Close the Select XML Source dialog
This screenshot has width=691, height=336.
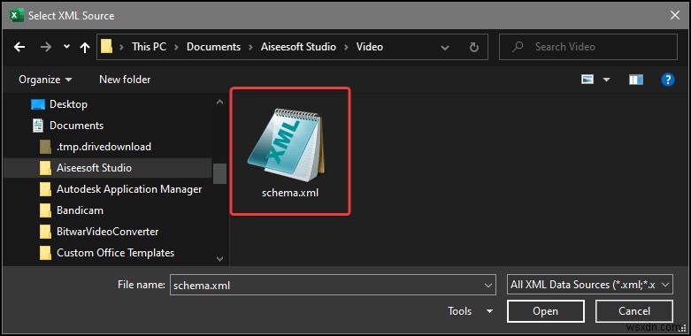[674, 15]
